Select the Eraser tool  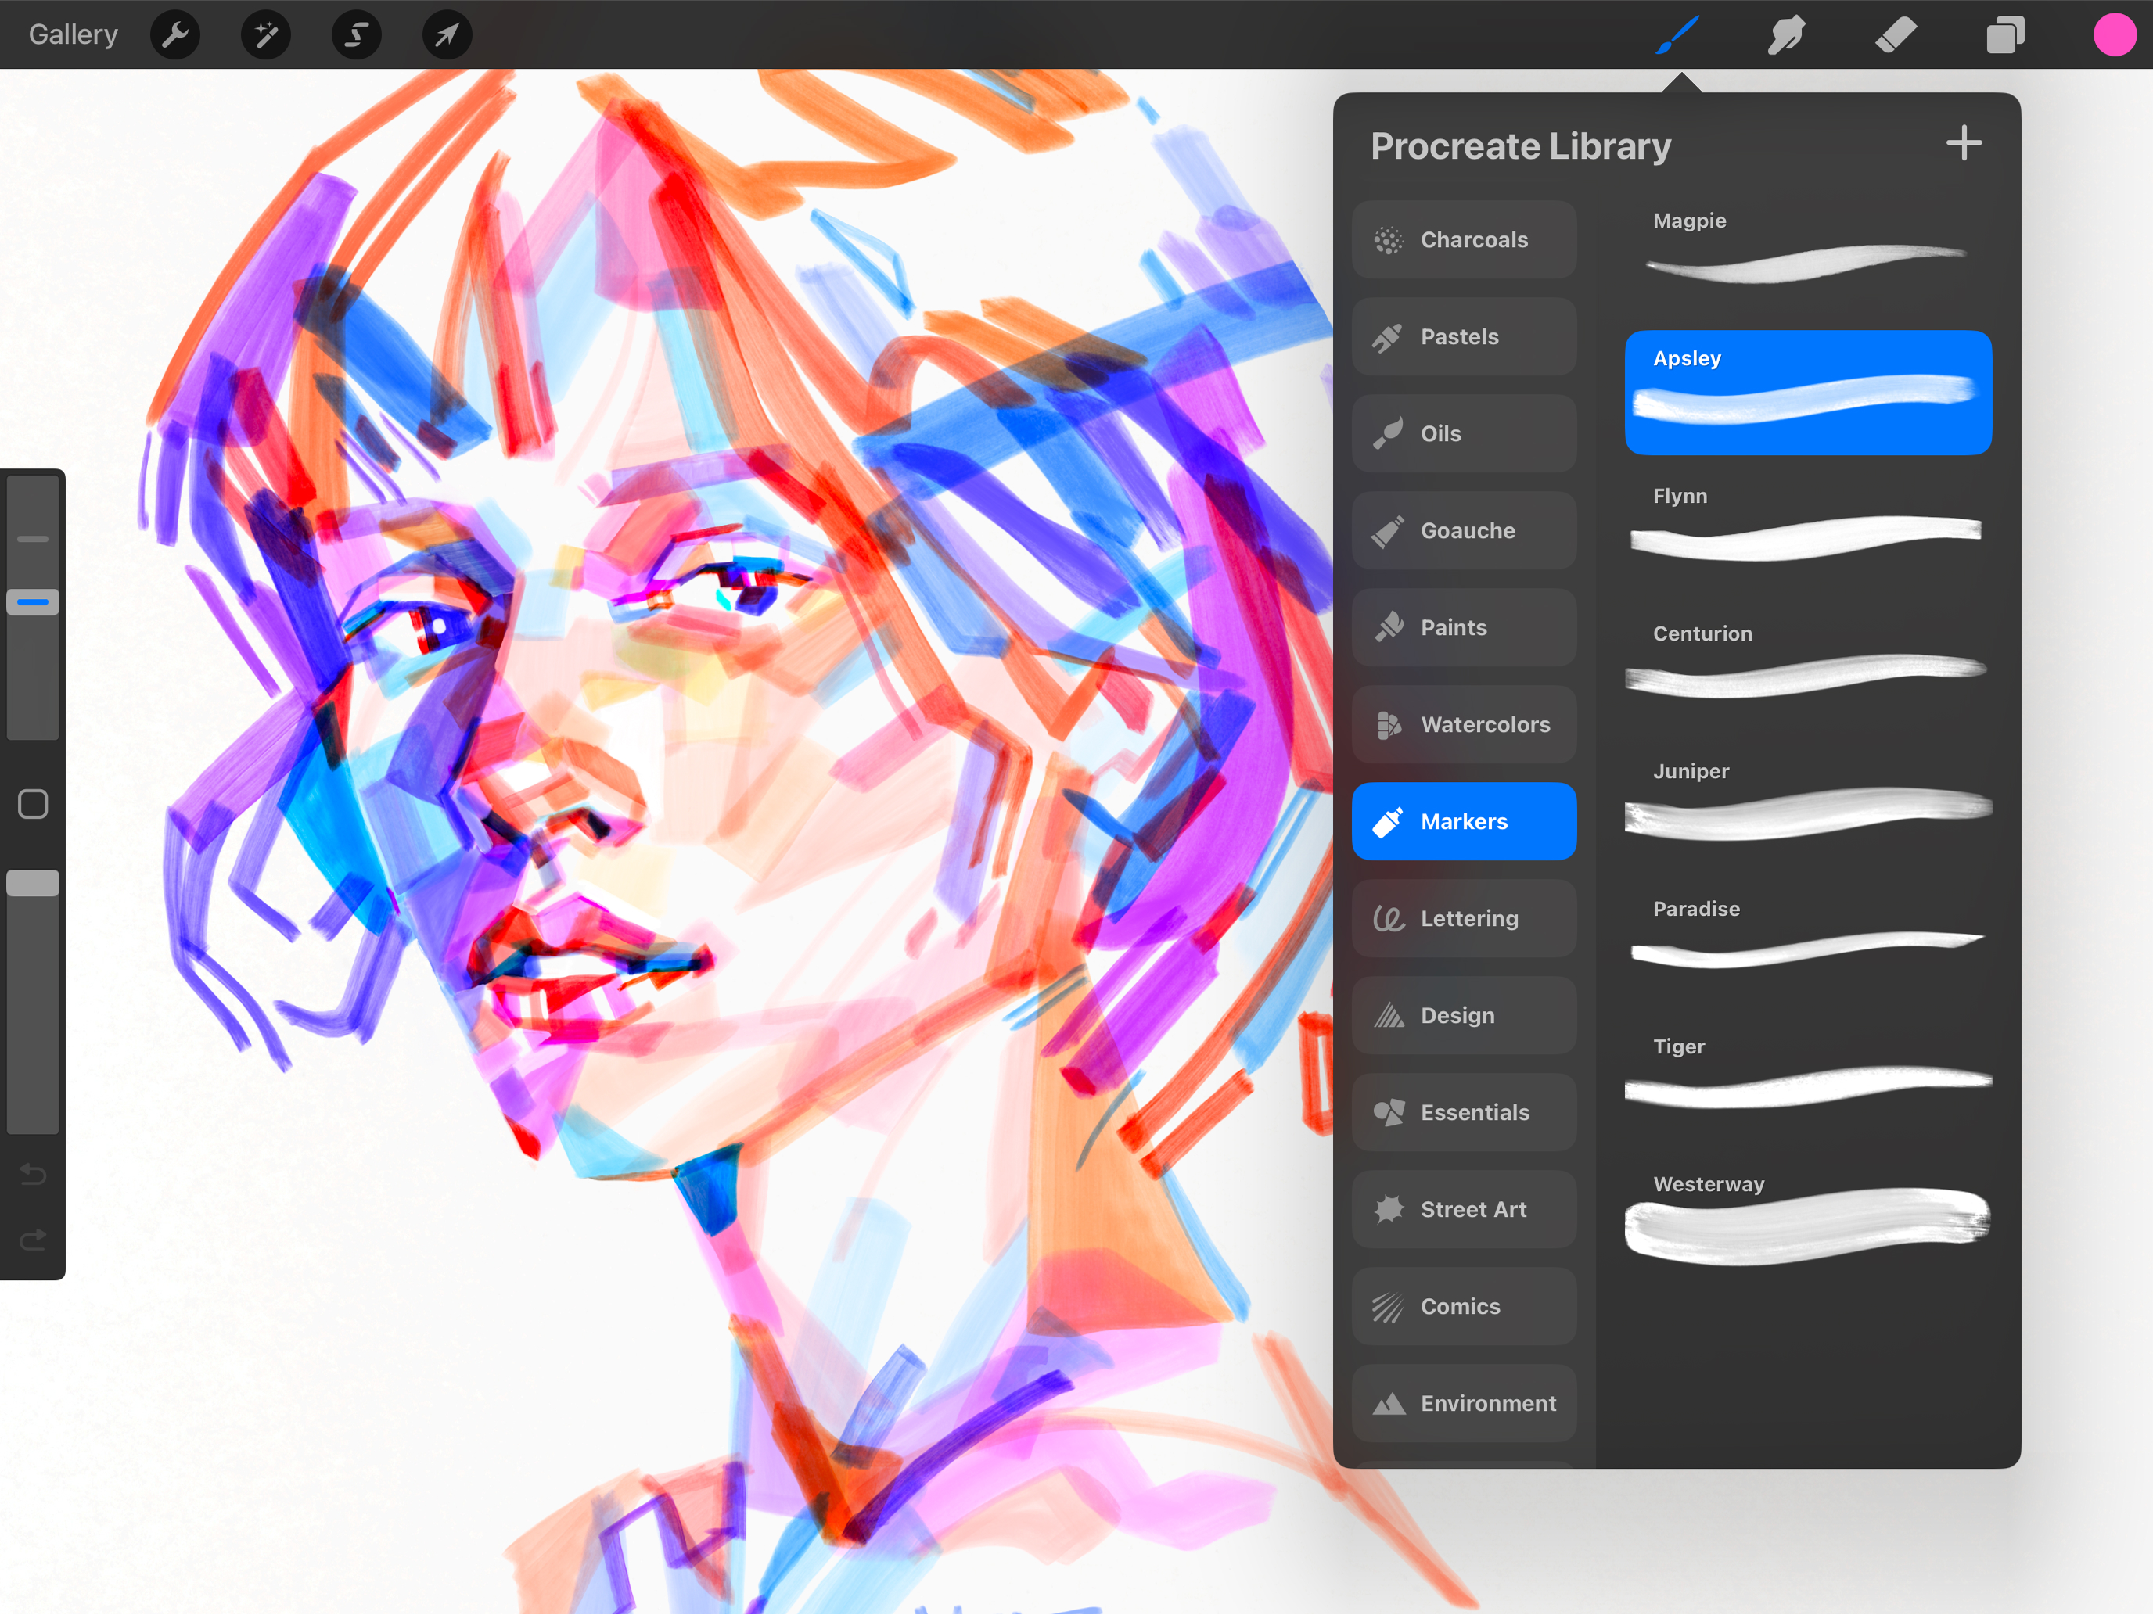click(1896, 35)
